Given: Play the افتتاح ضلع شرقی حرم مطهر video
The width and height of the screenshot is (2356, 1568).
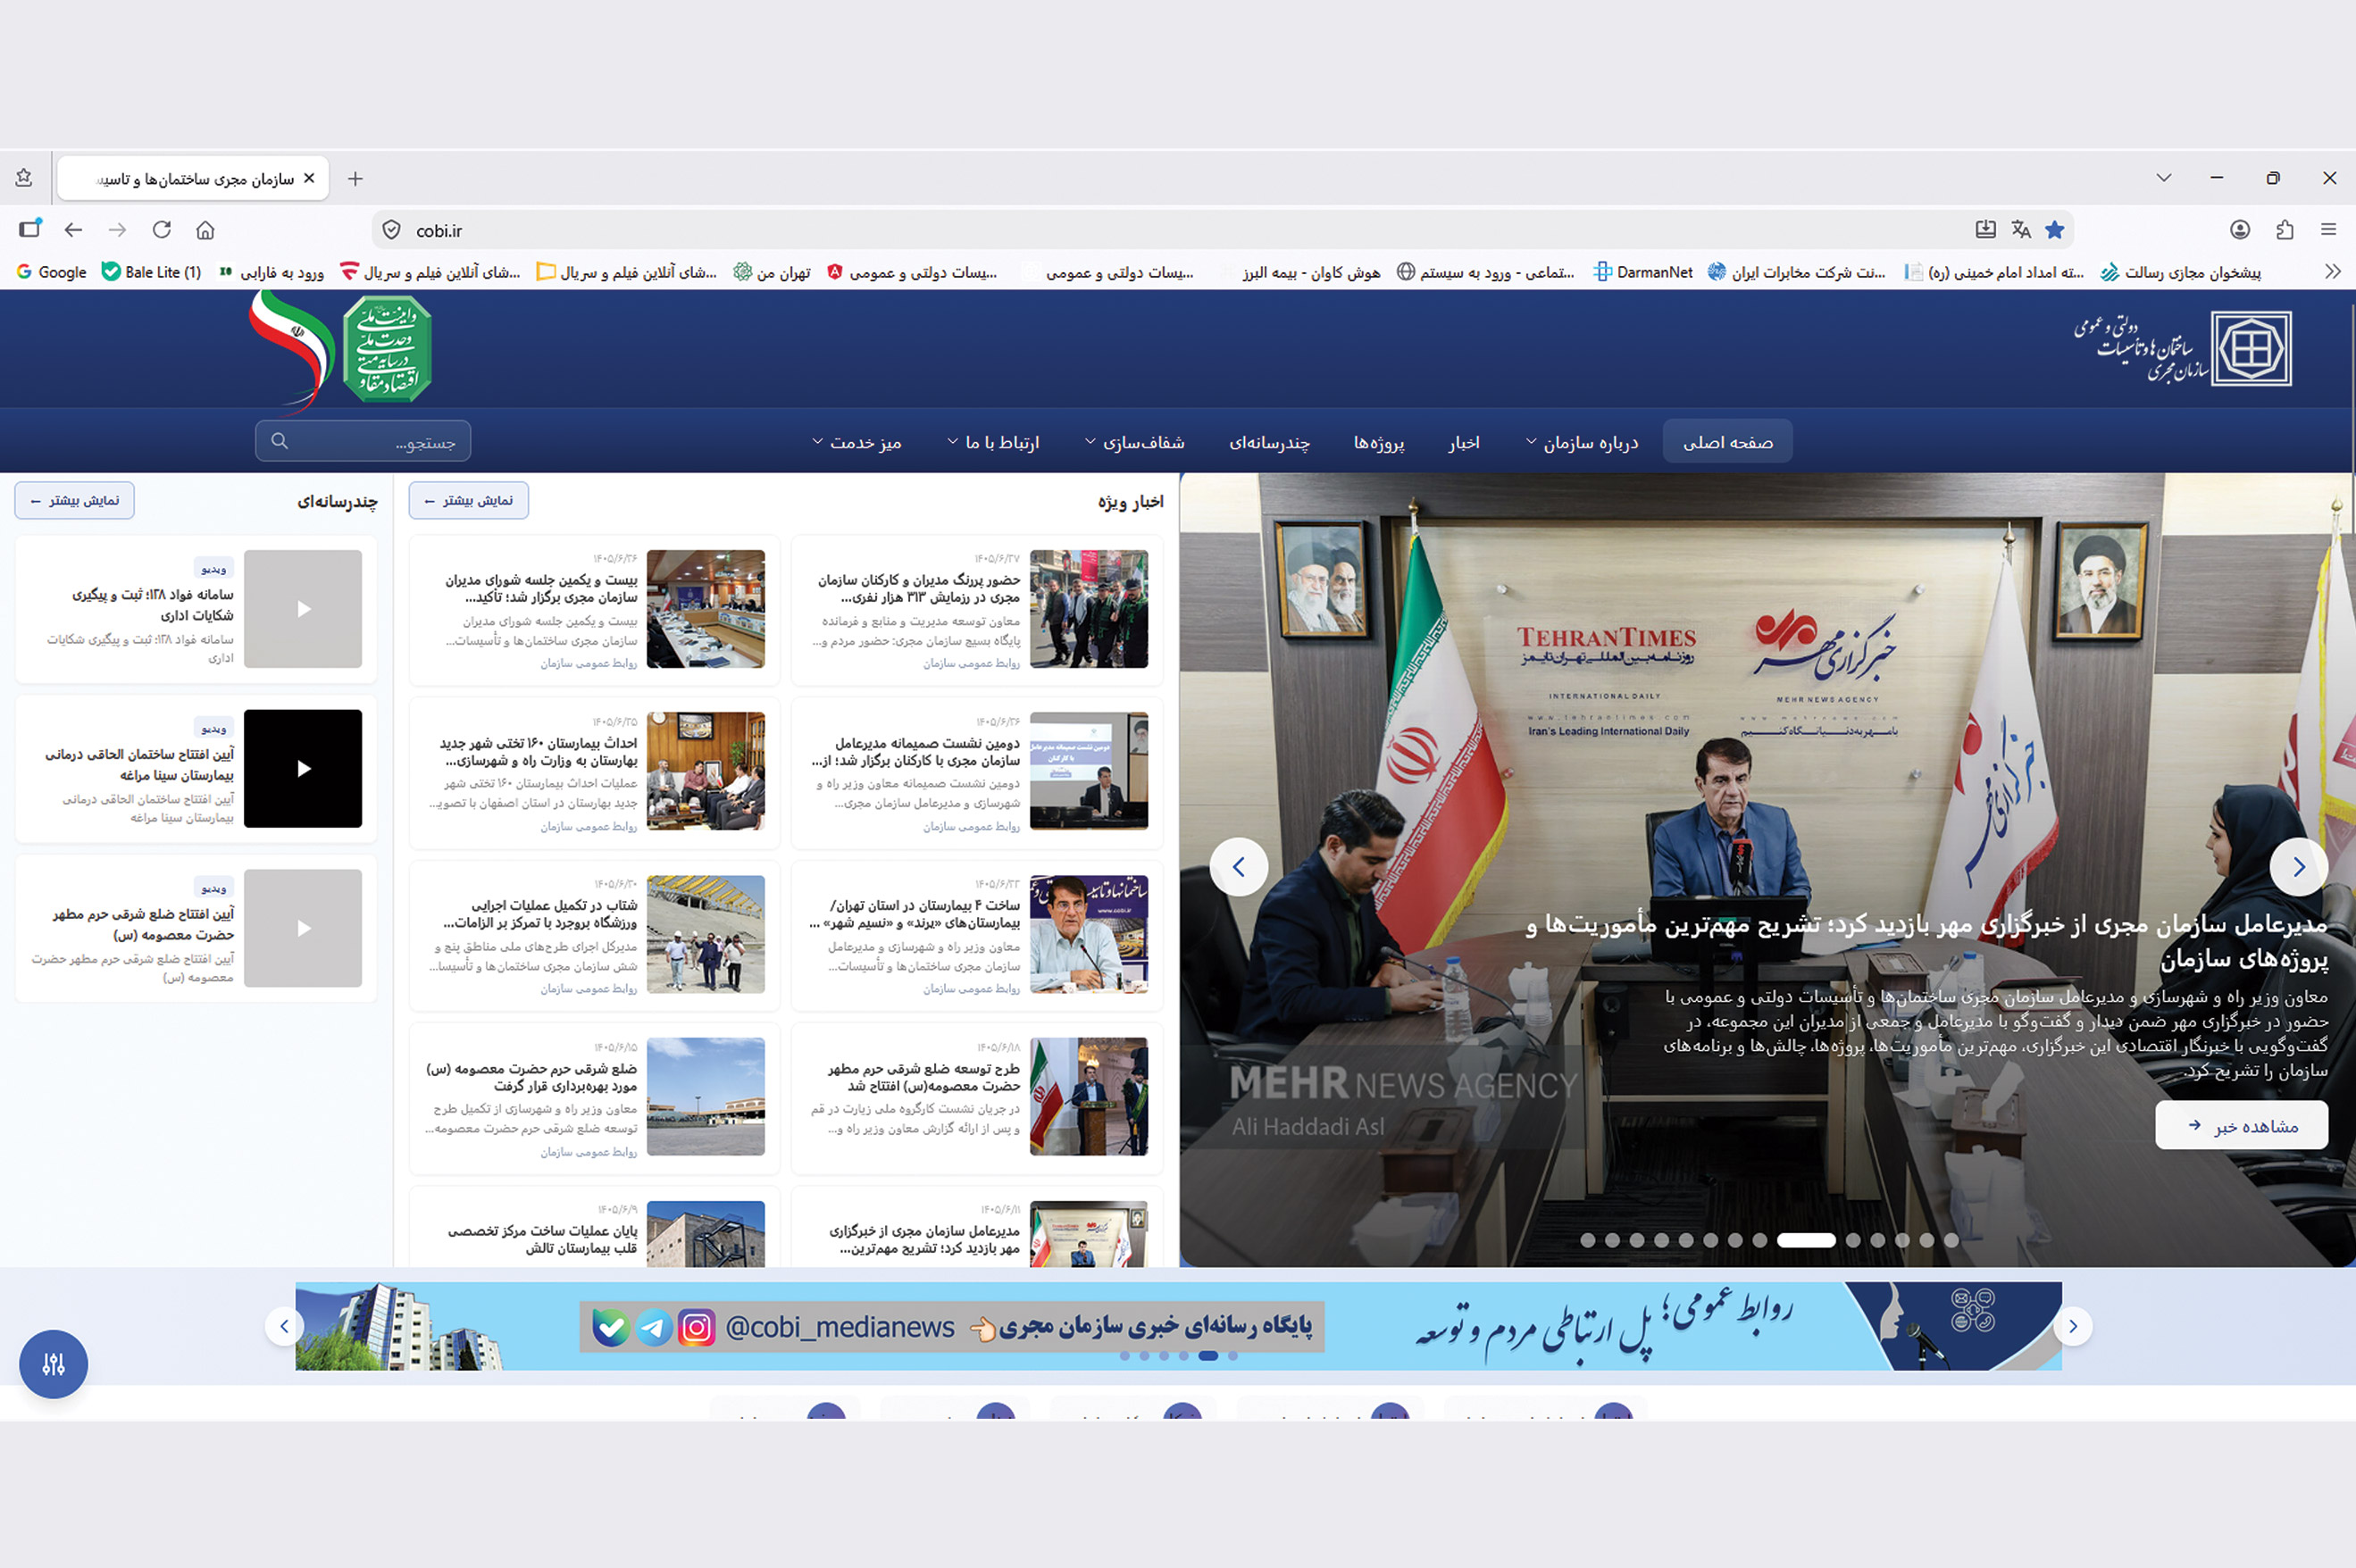Looking at the screenshot, I should coord(303,928).
